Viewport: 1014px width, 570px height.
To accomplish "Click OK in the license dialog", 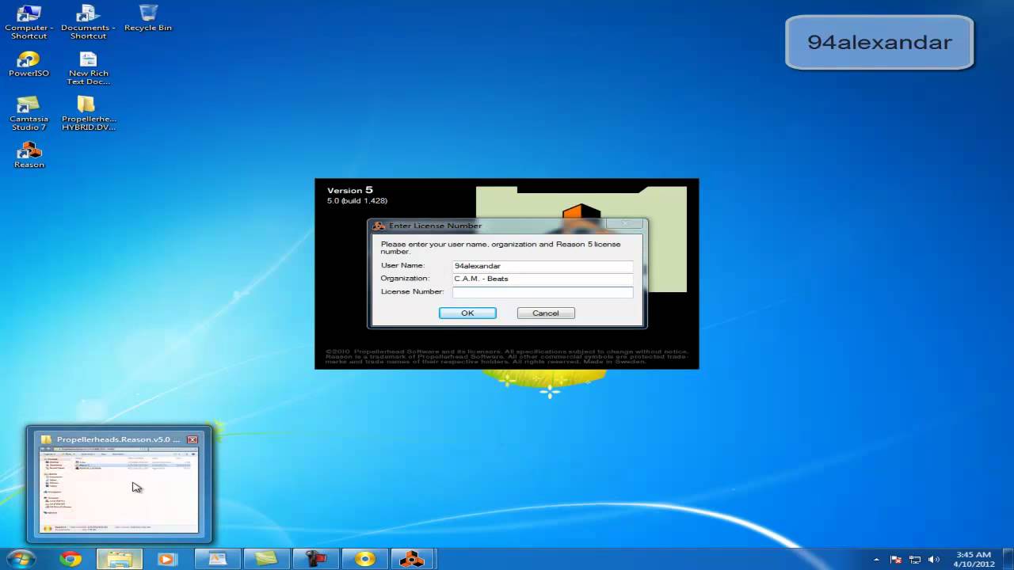I will tap(467, 313).
